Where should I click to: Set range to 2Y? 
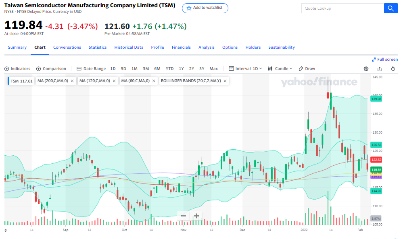click(x=192, y=69)
